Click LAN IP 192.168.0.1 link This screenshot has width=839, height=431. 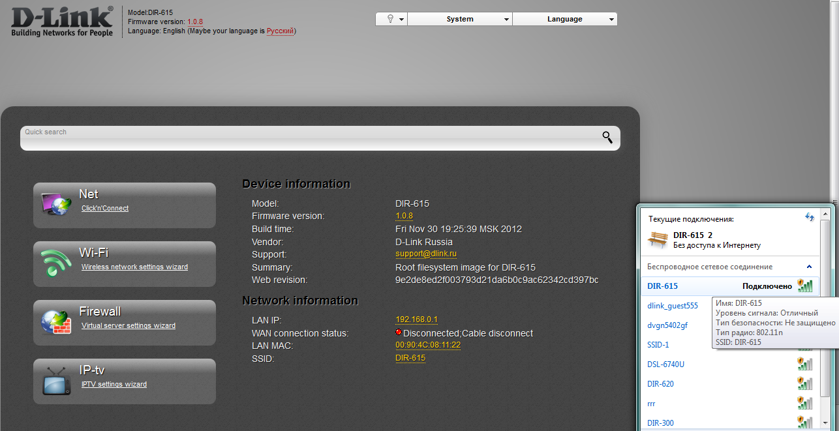pos(416,320)
